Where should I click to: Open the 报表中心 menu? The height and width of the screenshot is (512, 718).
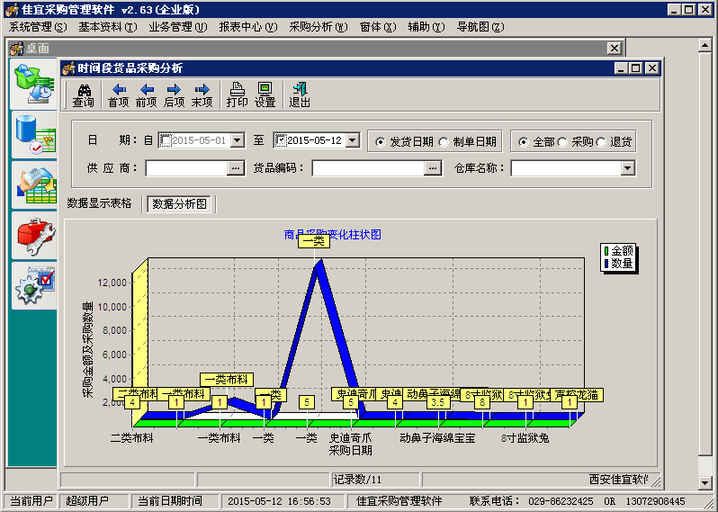[247, 27]
